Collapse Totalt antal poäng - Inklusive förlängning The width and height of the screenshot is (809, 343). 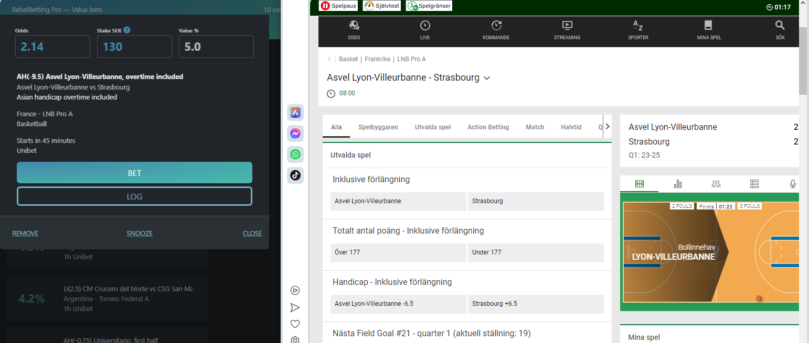[467, 230]
